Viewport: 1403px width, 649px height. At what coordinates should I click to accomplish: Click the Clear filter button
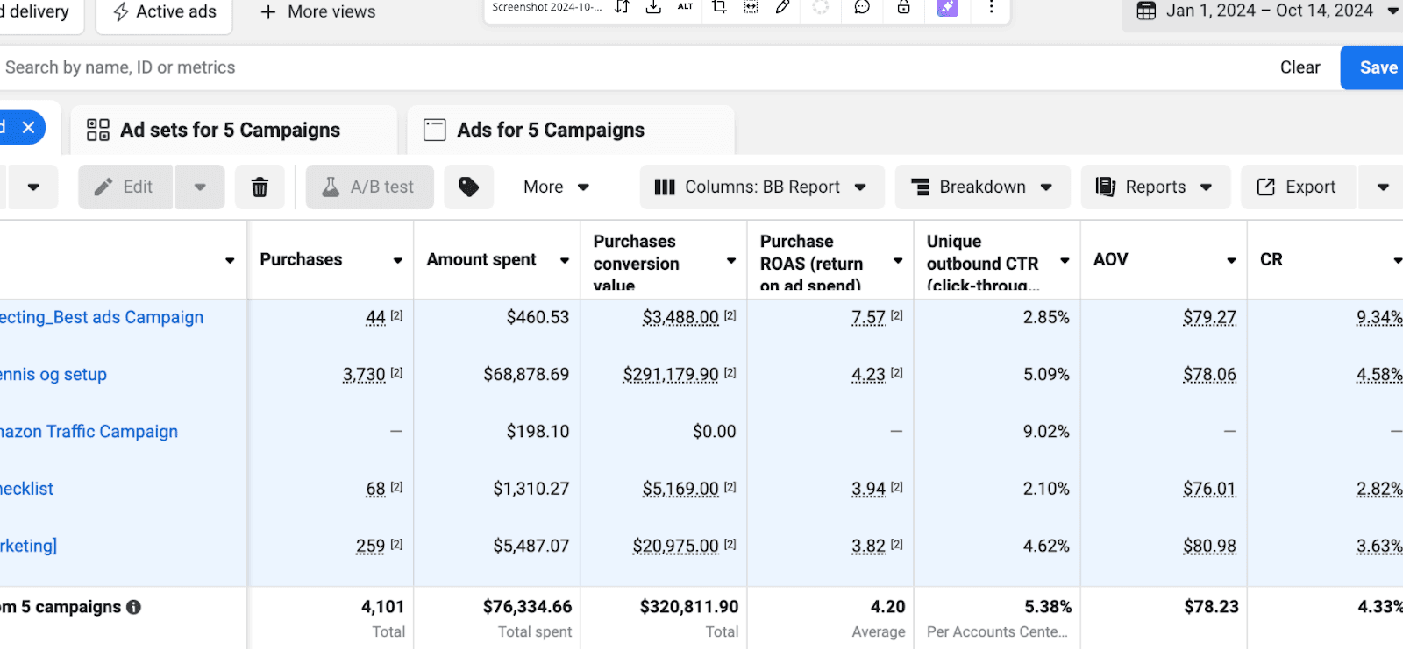tap(1299, 67)
